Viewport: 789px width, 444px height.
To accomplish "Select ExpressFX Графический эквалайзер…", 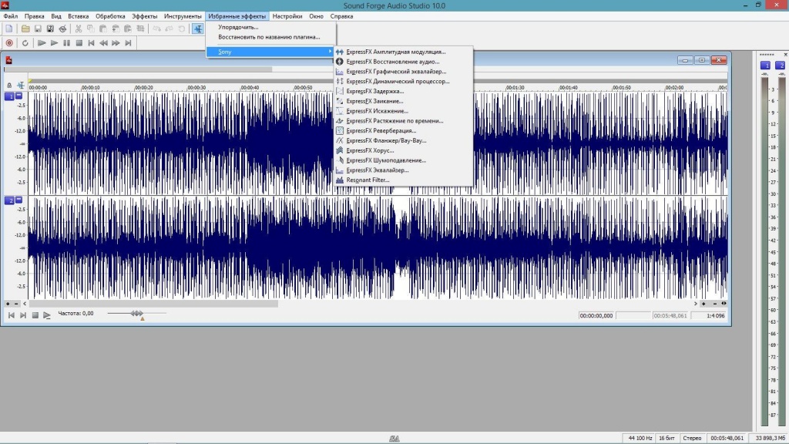I will (403, 72).
